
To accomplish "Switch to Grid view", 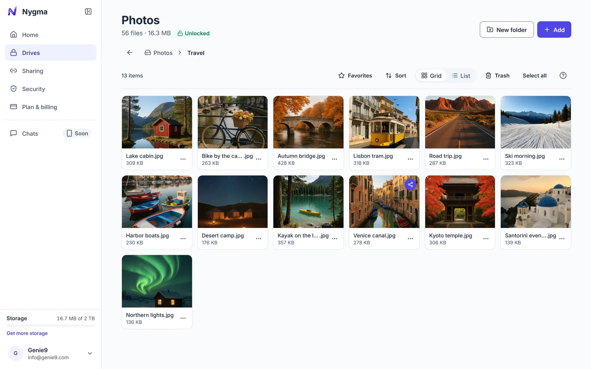I will point(431,76).
